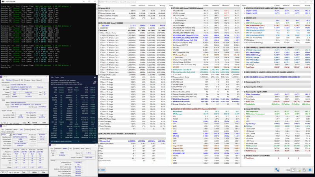Switch to CPU tab in CPU-Z Mainboard window

coord(3,80)
